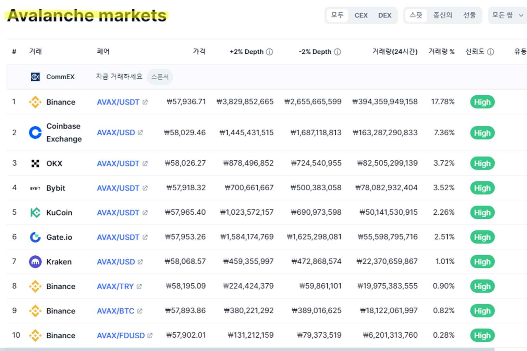Click the 스폰서 badge next to CommEX

coord(160,77)
